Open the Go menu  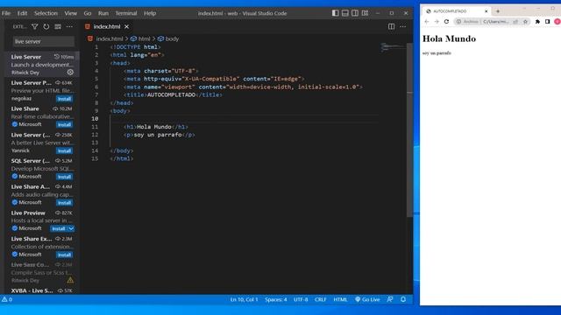(x=88, y=13)
